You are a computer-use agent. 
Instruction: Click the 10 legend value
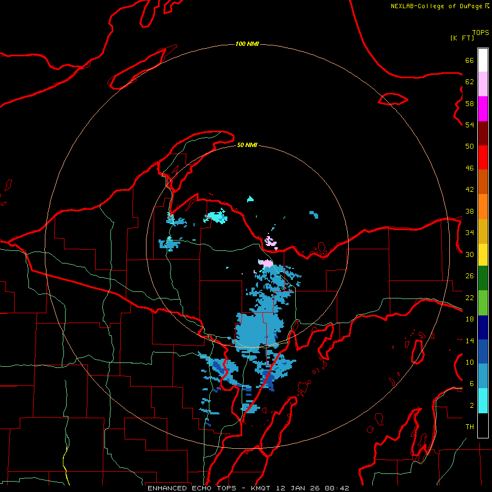[x=470, y=362]
